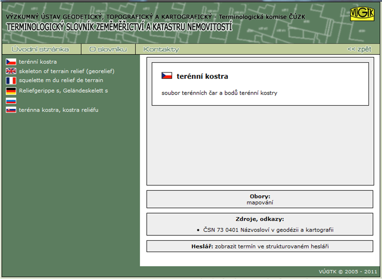The height and width of the screenshot is (279, 382).
Task: Click the Obory: label
Action: [260, 197]
